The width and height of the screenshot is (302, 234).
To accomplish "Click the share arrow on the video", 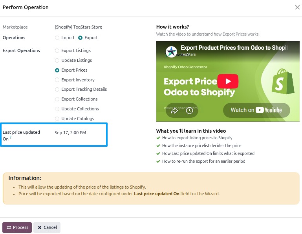I will (174, 111).
